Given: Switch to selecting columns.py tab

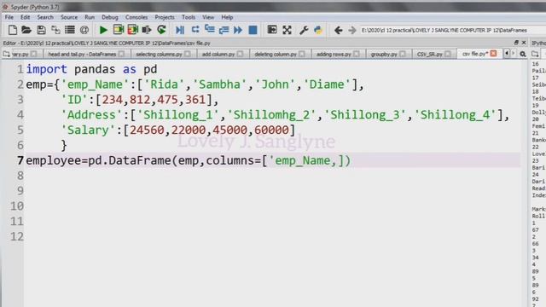Looking at the screenshot, I should click(x=159, y=54).
